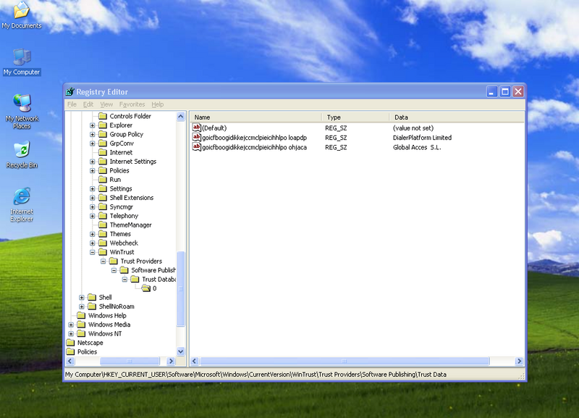This screenshot has height=418, width=579.
Task: Click the Run key folder icon
Action: coord(103,180)
